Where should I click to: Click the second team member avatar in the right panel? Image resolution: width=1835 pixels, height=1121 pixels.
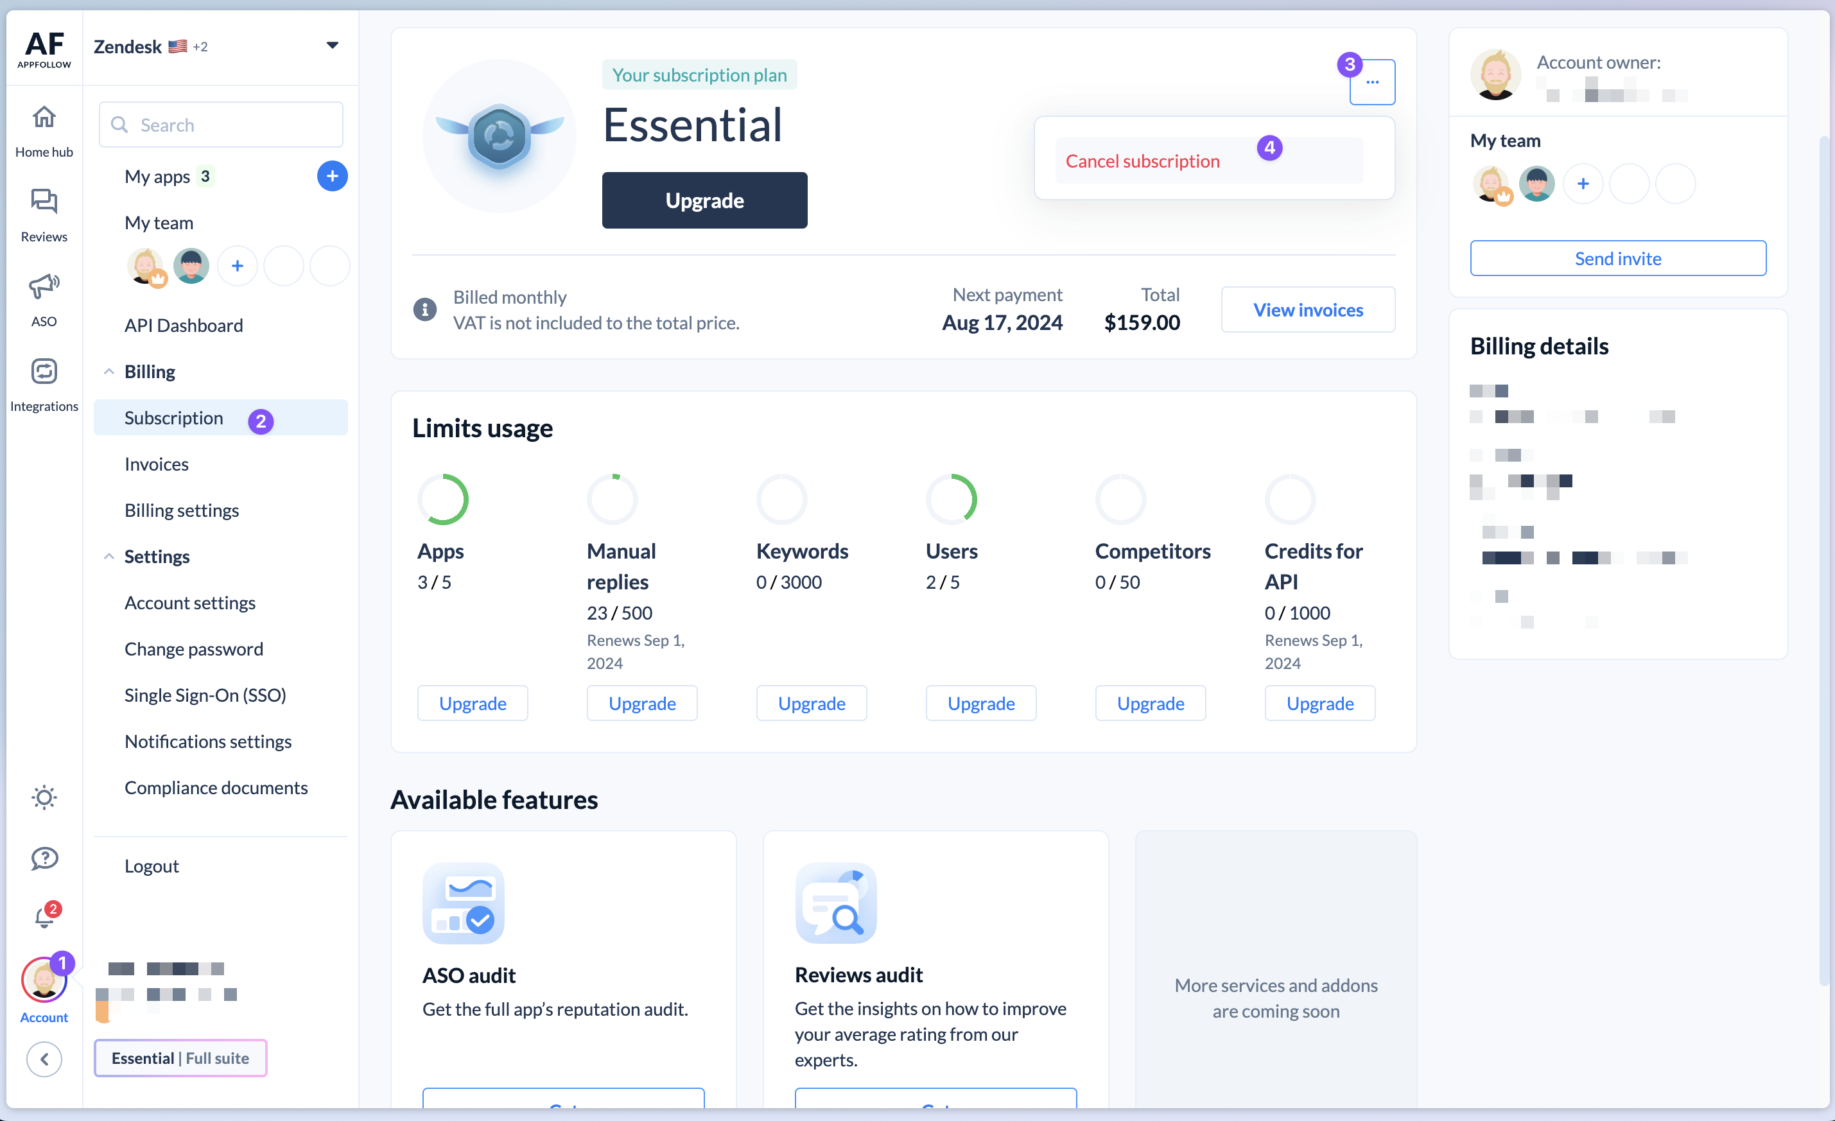point(1537,184)
